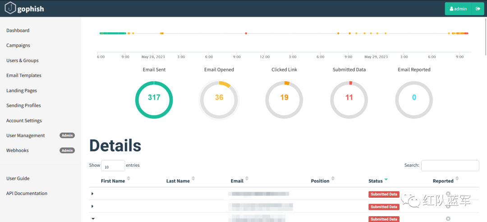Click the Email Reported 0 donut chart

pos(414,100)
